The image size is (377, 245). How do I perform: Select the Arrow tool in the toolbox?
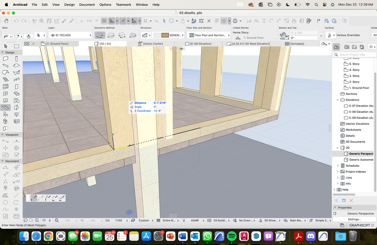pos(5,46)
